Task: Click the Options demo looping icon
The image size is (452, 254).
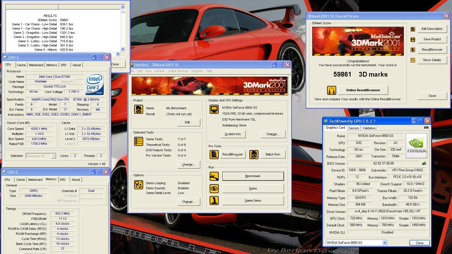Action: 139,185
